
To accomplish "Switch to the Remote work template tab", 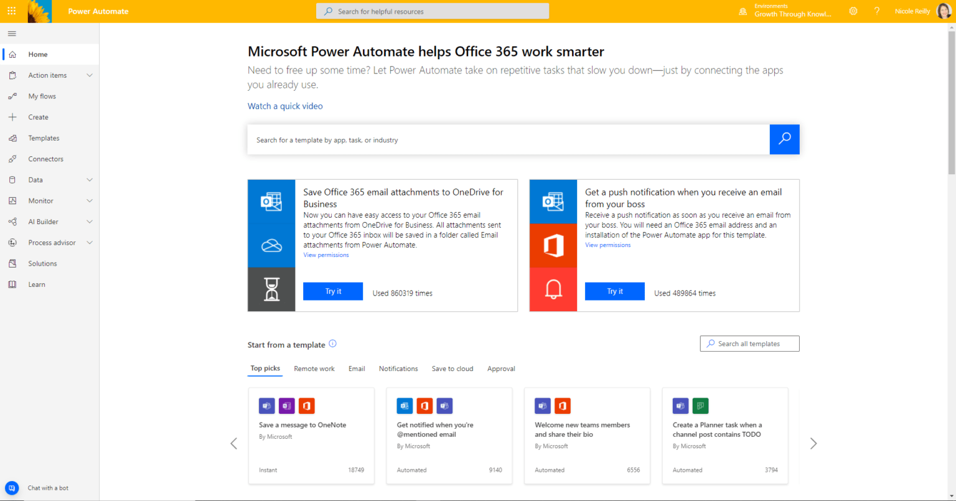I will tap(314, 368).
